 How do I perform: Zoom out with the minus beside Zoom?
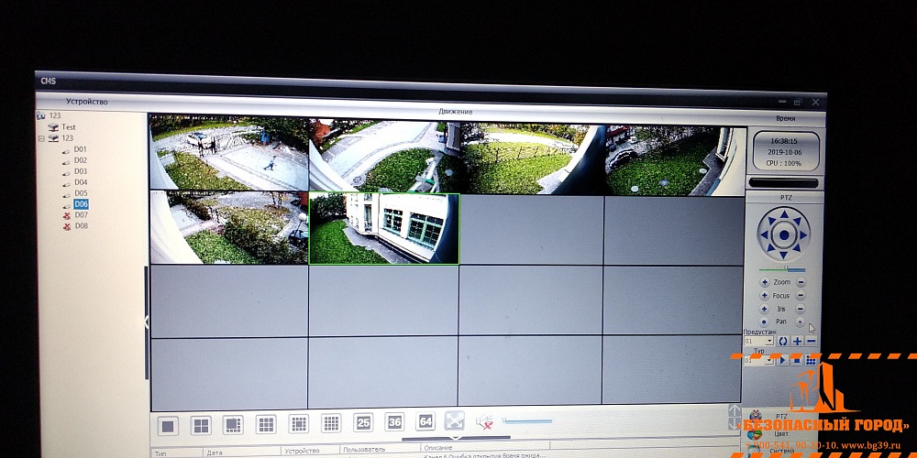coord(801,282)
